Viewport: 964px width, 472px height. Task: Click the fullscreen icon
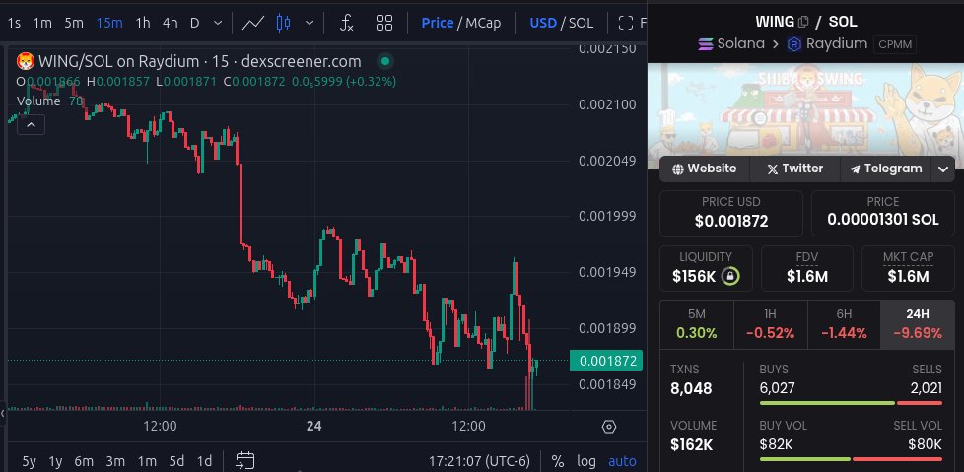tap(626, 24)
